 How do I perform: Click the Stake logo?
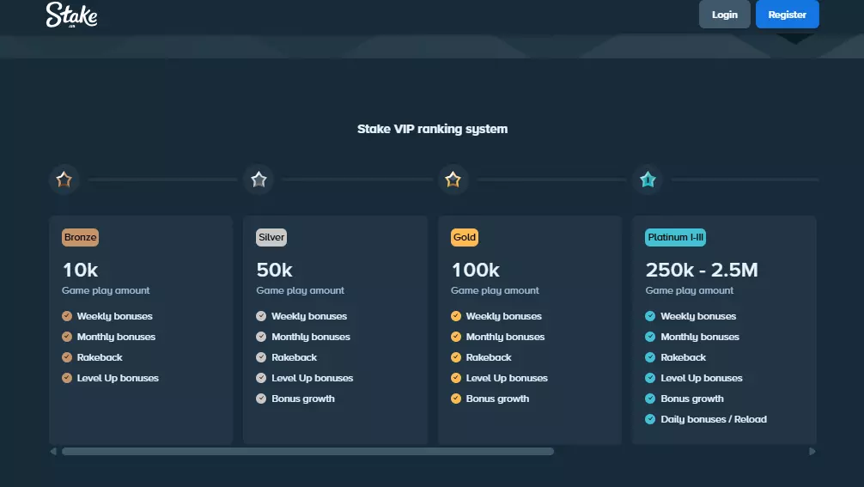click(71, 15)
